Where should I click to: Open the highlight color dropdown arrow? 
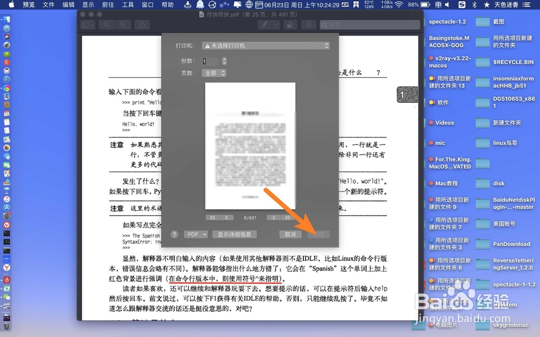[x=275, y=25]
